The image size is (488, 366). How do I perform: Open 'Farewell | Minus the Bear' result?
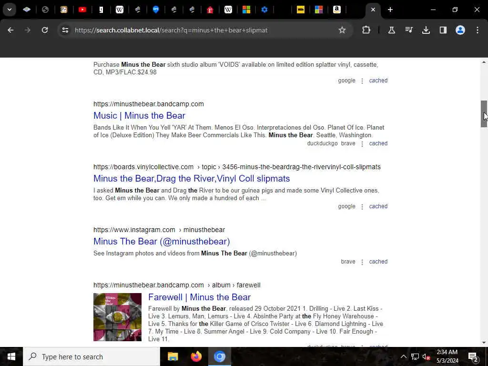[200, 297]
